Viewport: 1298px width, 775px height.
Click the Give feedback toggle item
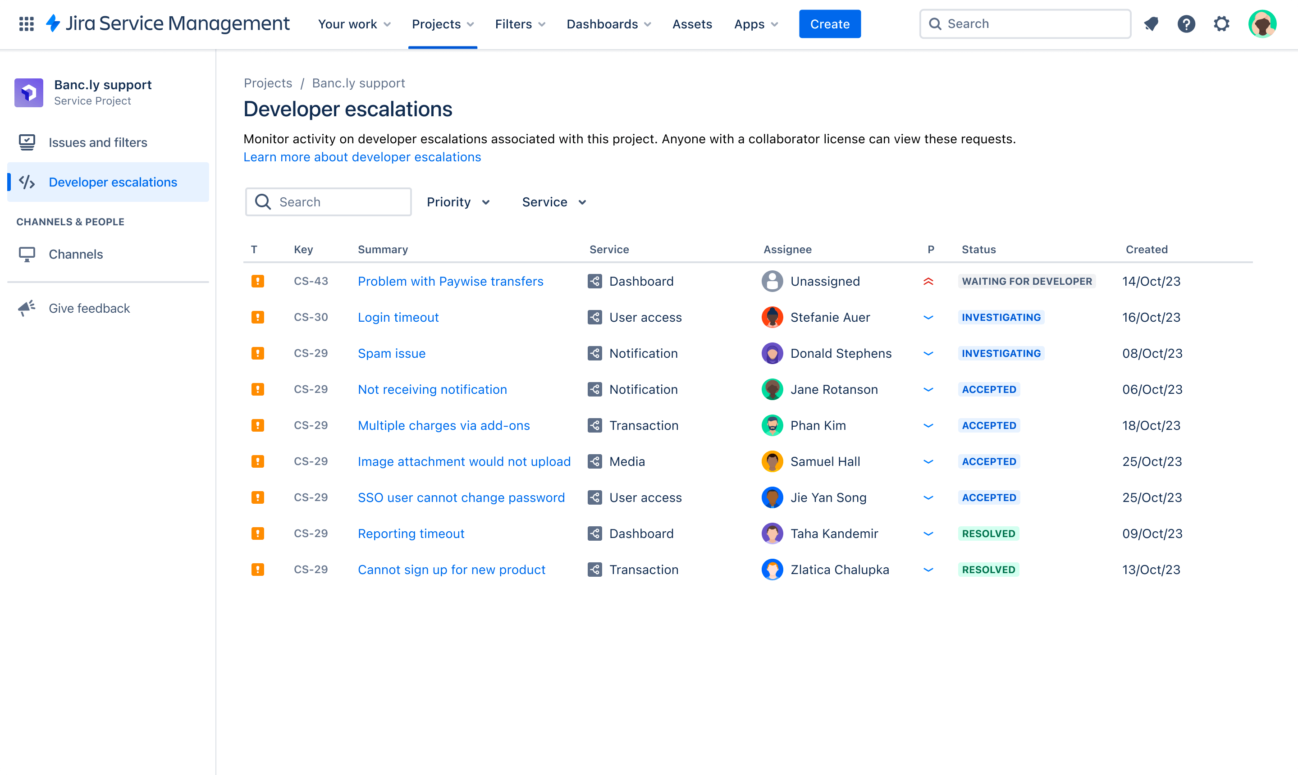coord(90,308)
